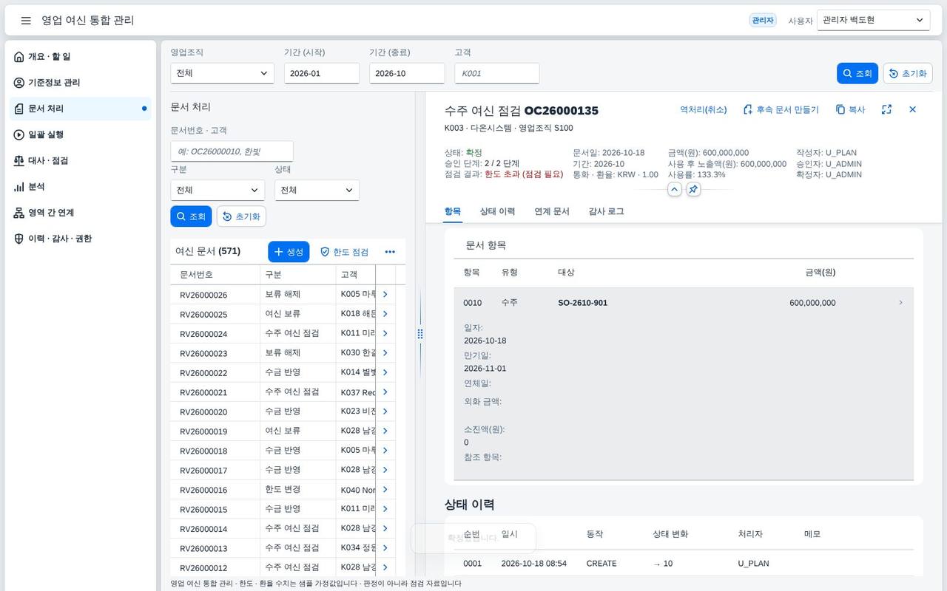947x591 pixels.
Task: Switch to the 감사 로그 tab
Action: [x=606, y=211]
